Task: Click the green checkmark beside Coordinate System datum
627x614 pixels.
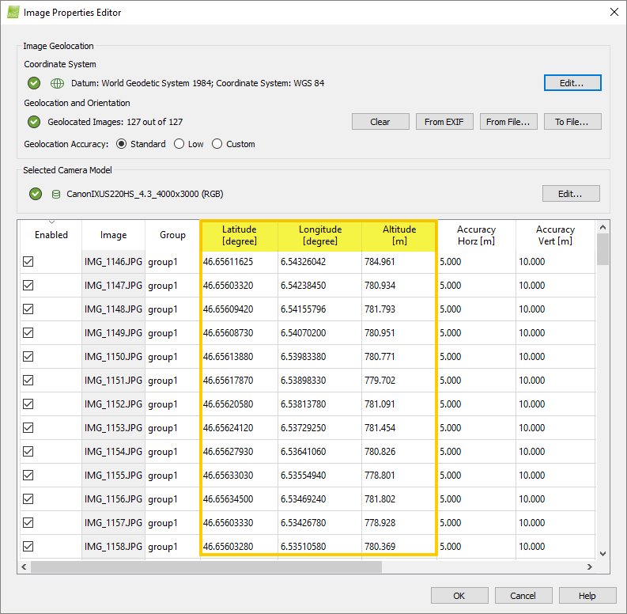Action: coord(34,83)
